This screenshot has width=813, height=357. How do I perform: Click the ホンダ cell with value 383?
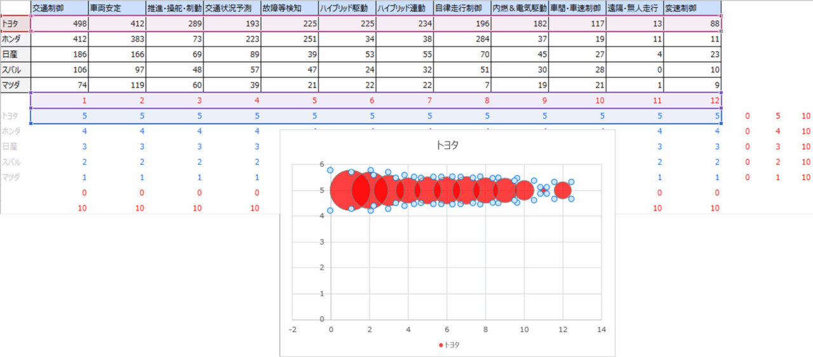117,39
